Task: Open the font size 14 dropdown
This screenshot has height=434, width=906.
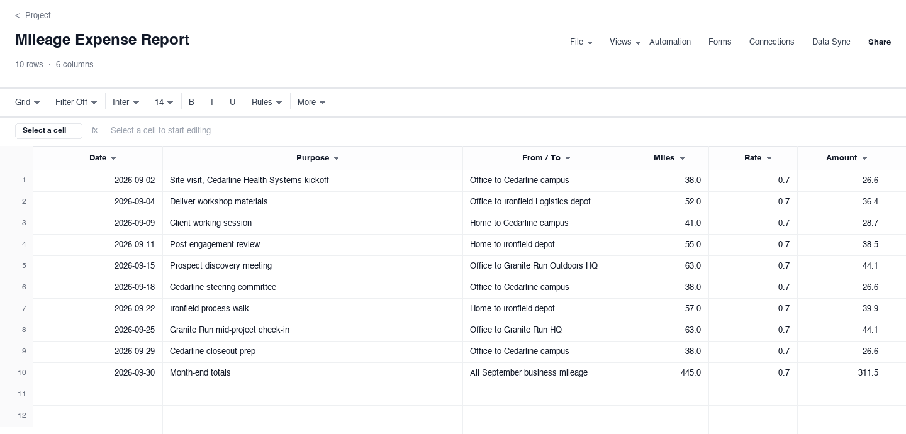Action: [164, 103]
